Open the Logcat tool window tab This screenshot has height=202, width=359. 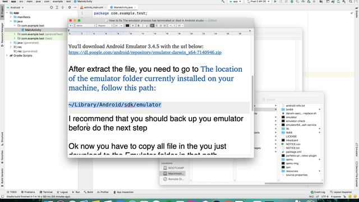pos(62,192)
